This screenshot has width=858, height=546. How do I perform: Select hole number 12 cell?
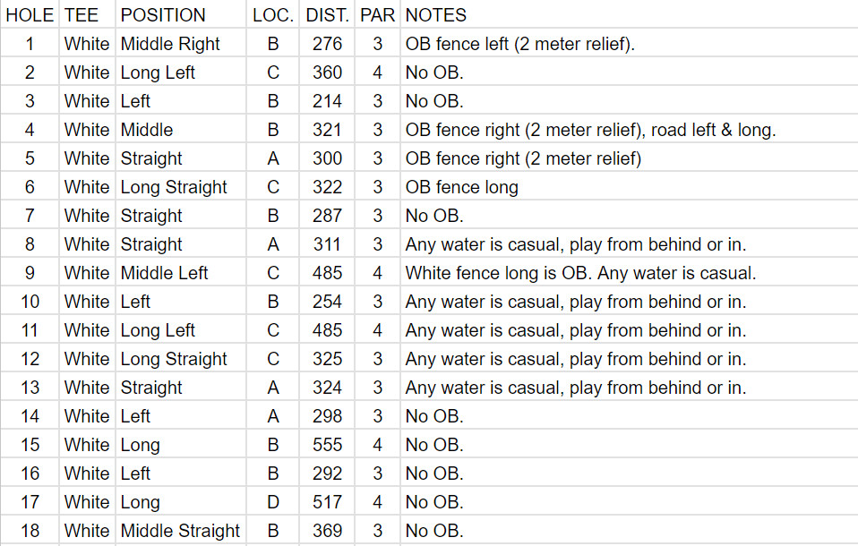[x=30, y=359]
